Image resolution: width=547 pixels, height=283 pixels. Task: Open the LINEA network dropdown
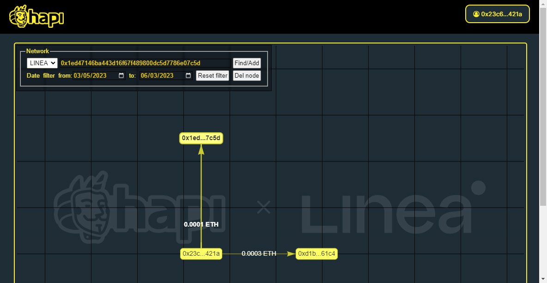(42, 63)
